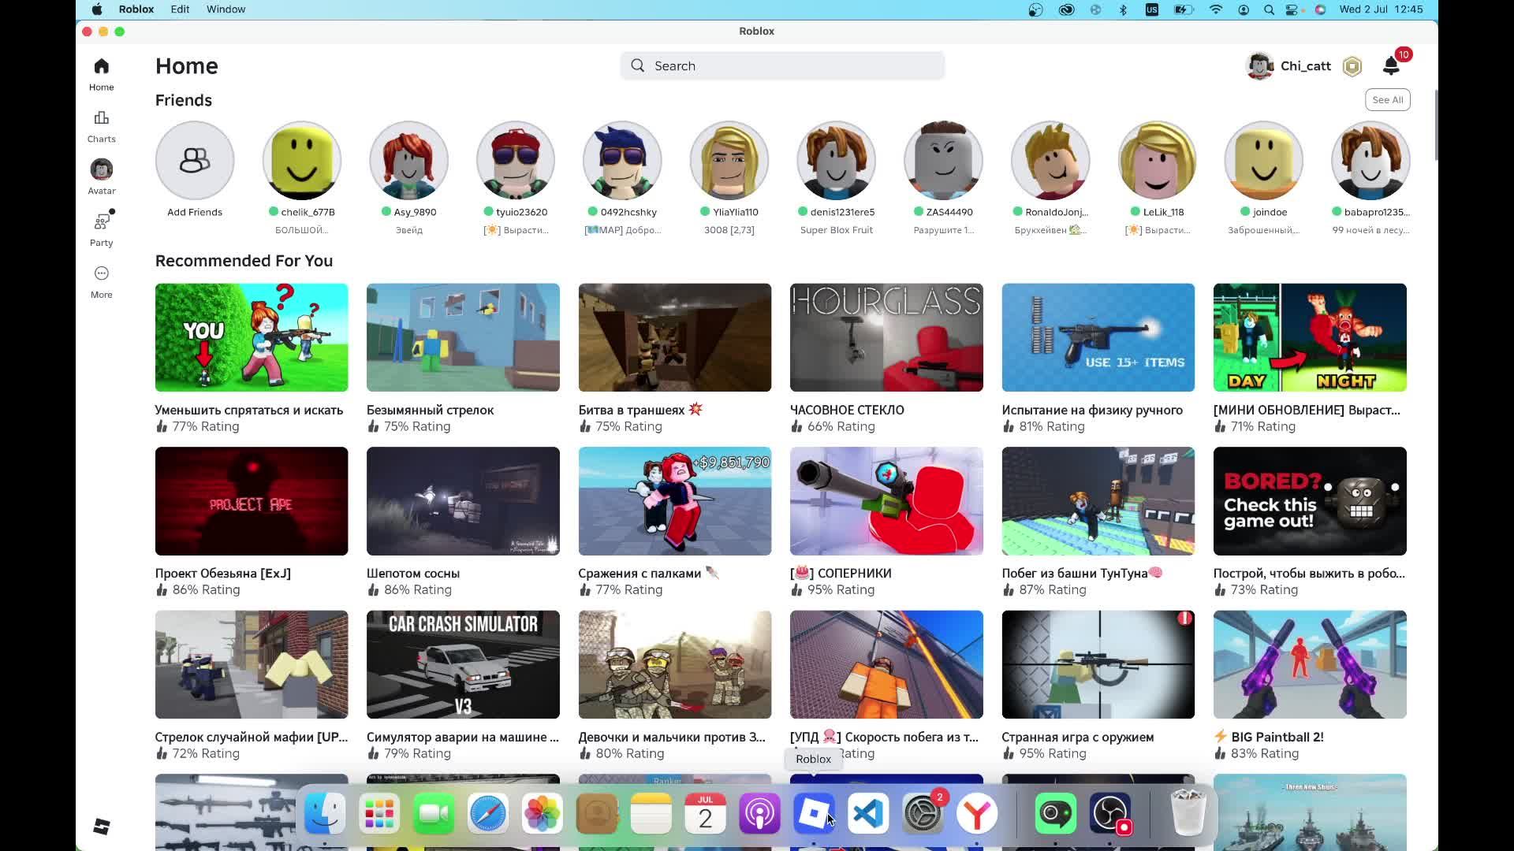The width and height of the screenshot is (1514, 851).
Task: Open friend babapro1235 avatar
Action: 1370,161
